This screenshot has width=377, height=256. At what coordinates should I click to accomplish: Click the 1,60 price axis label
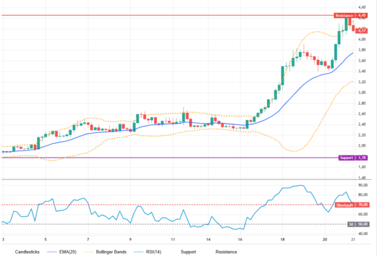pos(362,167)
